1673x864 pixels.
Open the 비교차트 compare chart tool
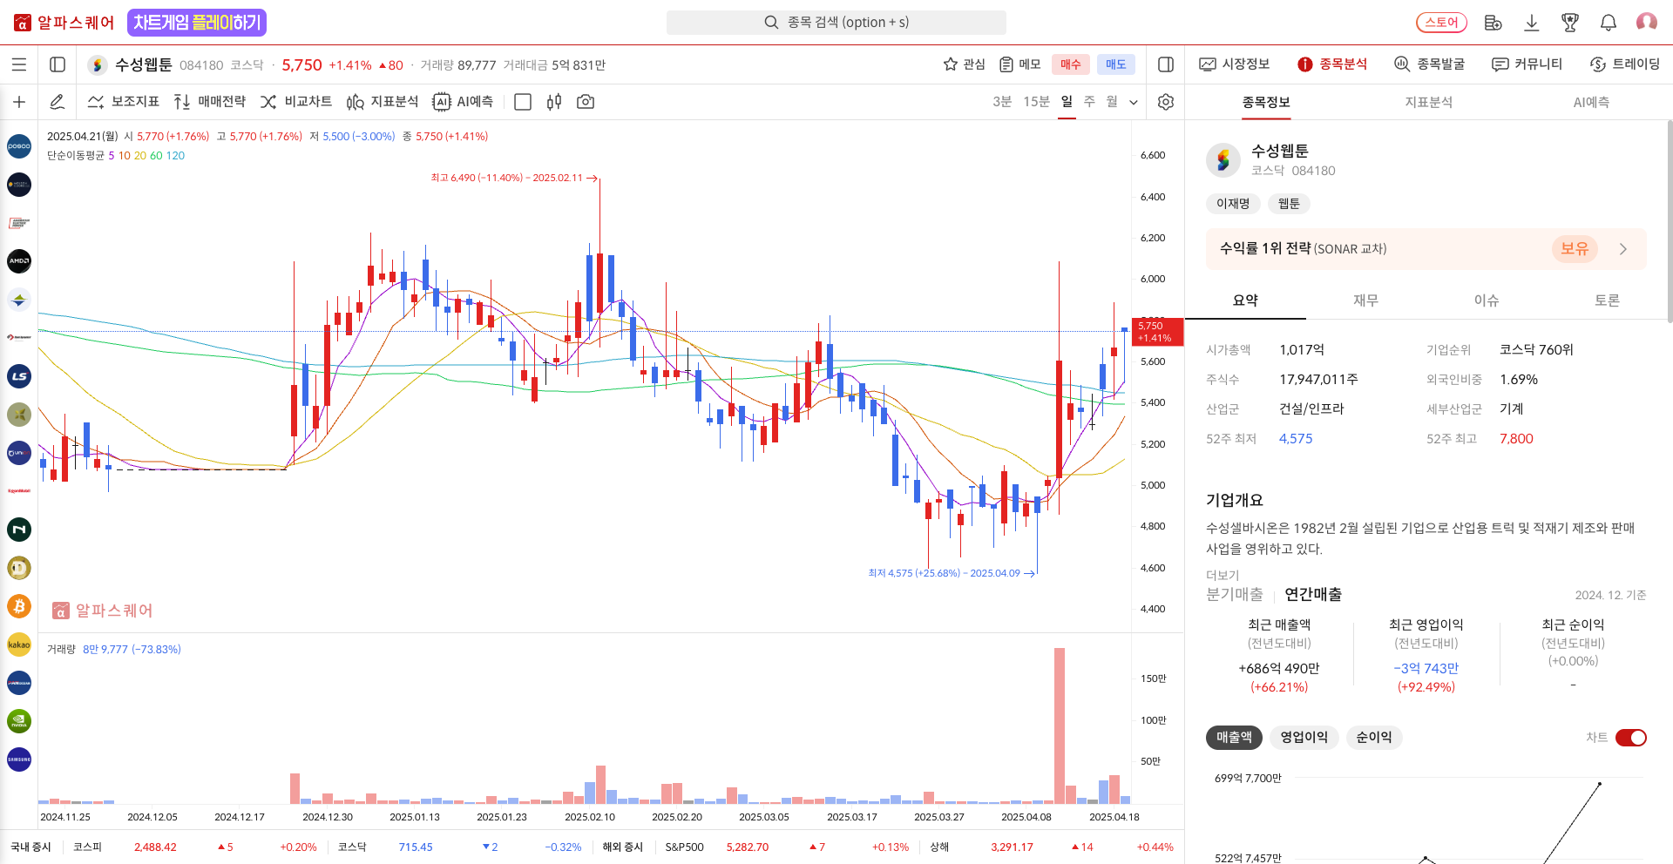click(296, 102)
